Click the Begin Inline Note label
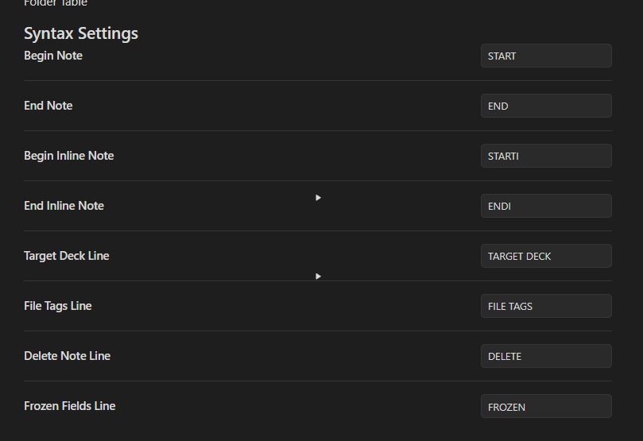The image size is (643, 441). point(69,156)
